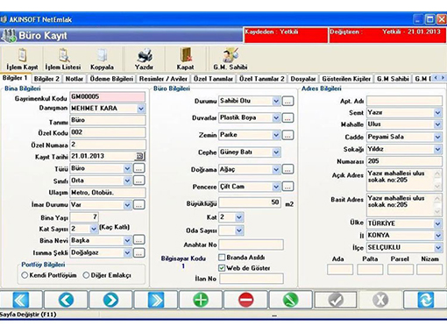Expand the Kat Sayısı dropdown
447x333 pixels.
tap(94, 229)
